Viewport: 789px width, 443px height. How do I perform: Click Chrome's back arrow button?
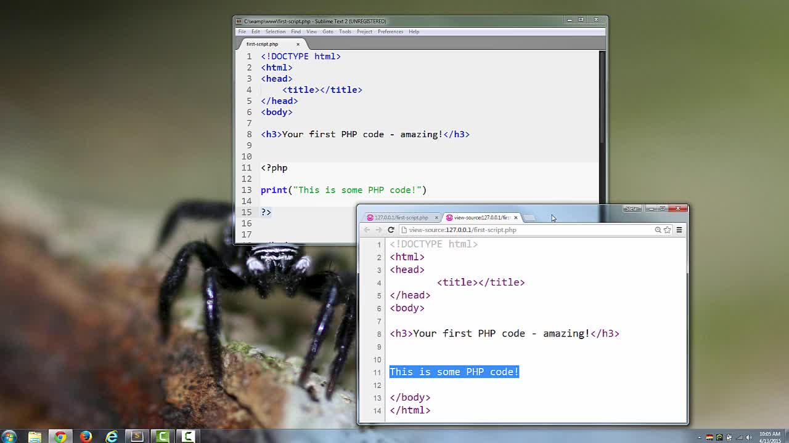point(367,229)
